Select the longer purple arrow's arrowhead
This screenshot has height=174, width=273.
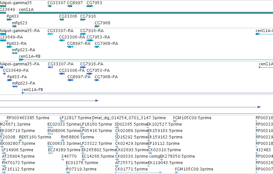coord(259,107)
